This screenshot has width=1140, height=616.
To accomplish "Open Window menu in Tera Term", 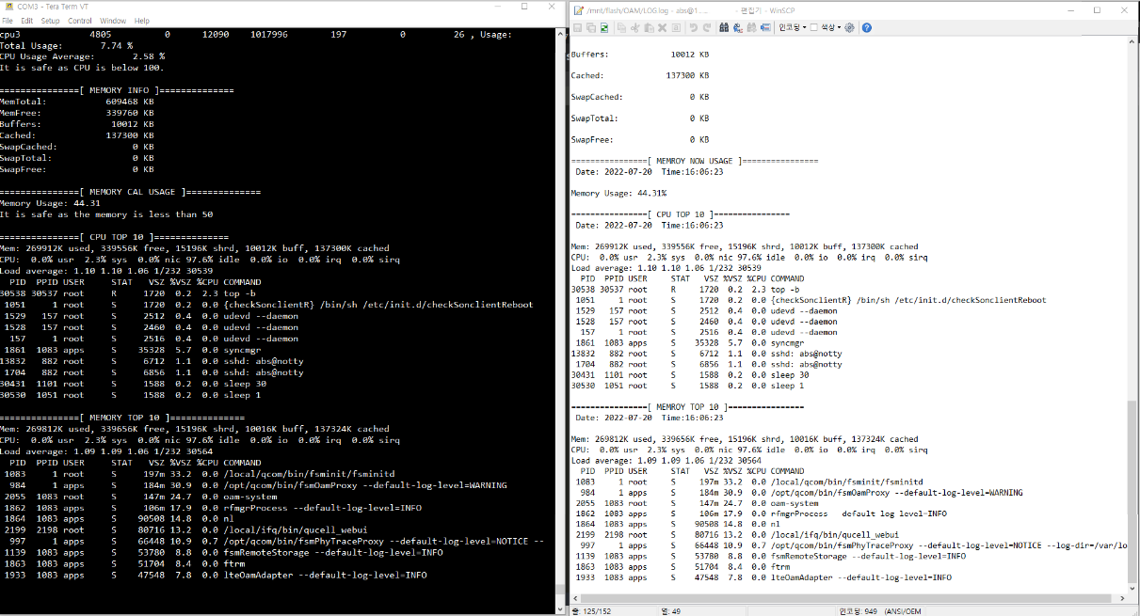I will (113, 21).
